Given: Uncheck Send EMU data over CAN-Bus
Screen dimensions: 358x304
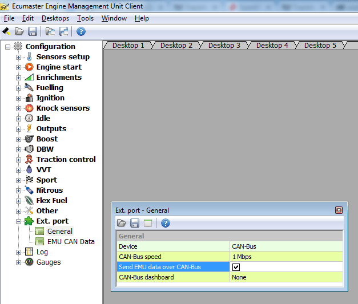Looking at the screenshot, I should (x=236, y=267).
